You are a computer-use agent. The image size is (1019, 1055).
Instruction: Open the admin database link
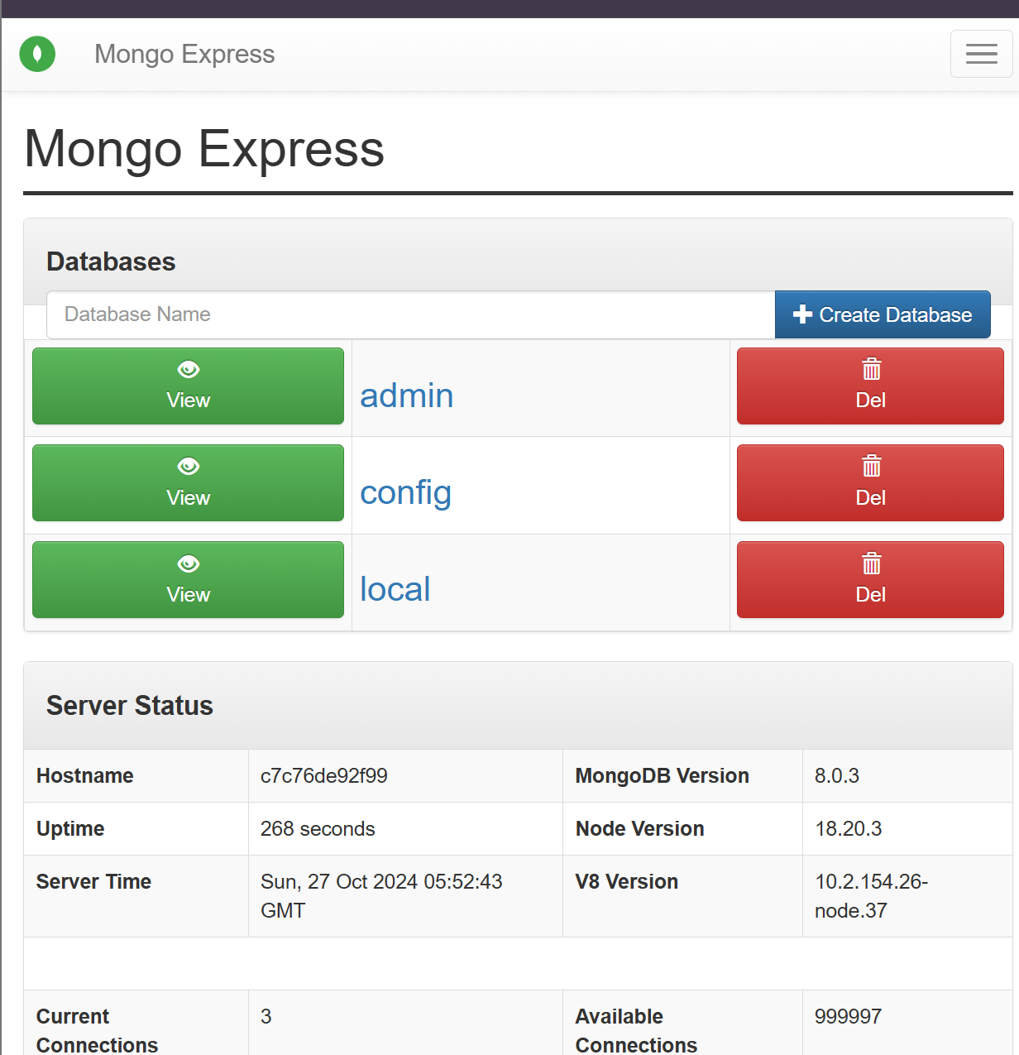click(406, 396)
